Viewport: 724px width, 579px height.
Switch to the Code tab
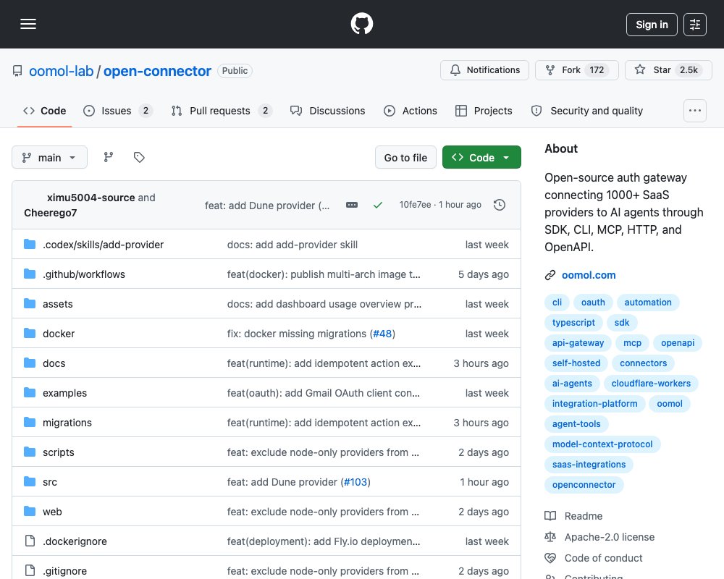pos(45,111)
